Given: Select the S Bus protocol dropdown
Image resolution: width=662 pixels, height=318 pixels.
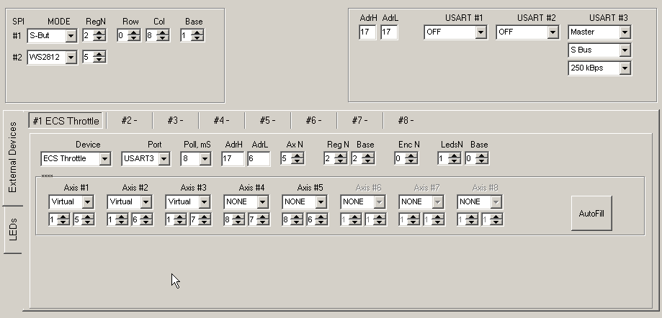Looking at the screenshot, I should (x=599, y=50).
